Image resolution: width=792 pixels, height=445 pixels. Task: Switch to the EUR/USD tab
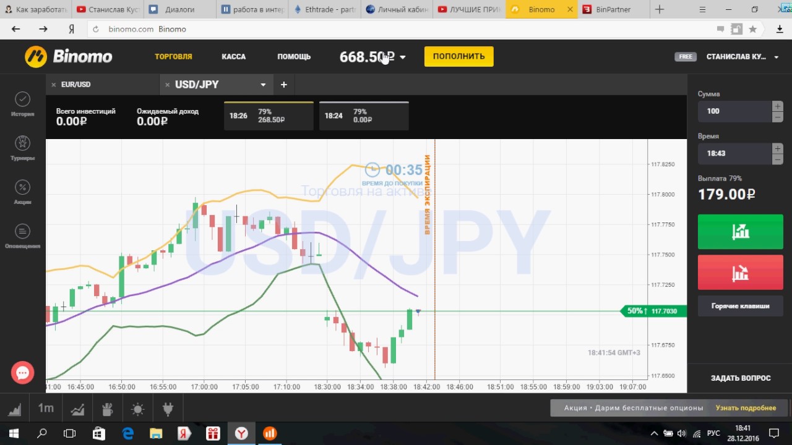[75, 85]
